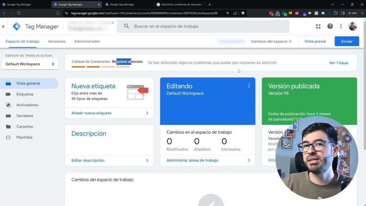Screen dimensions: 366x206
Task: Open the header three-dot options menu
Action: point(341,26)
